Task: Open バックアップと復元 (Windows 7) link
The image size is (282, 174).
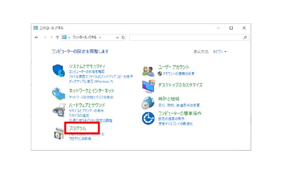Action: click(91, 82)
